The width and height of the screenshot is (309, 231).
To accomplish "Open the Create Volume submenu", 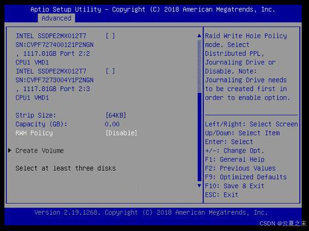I will pos(40,151).
